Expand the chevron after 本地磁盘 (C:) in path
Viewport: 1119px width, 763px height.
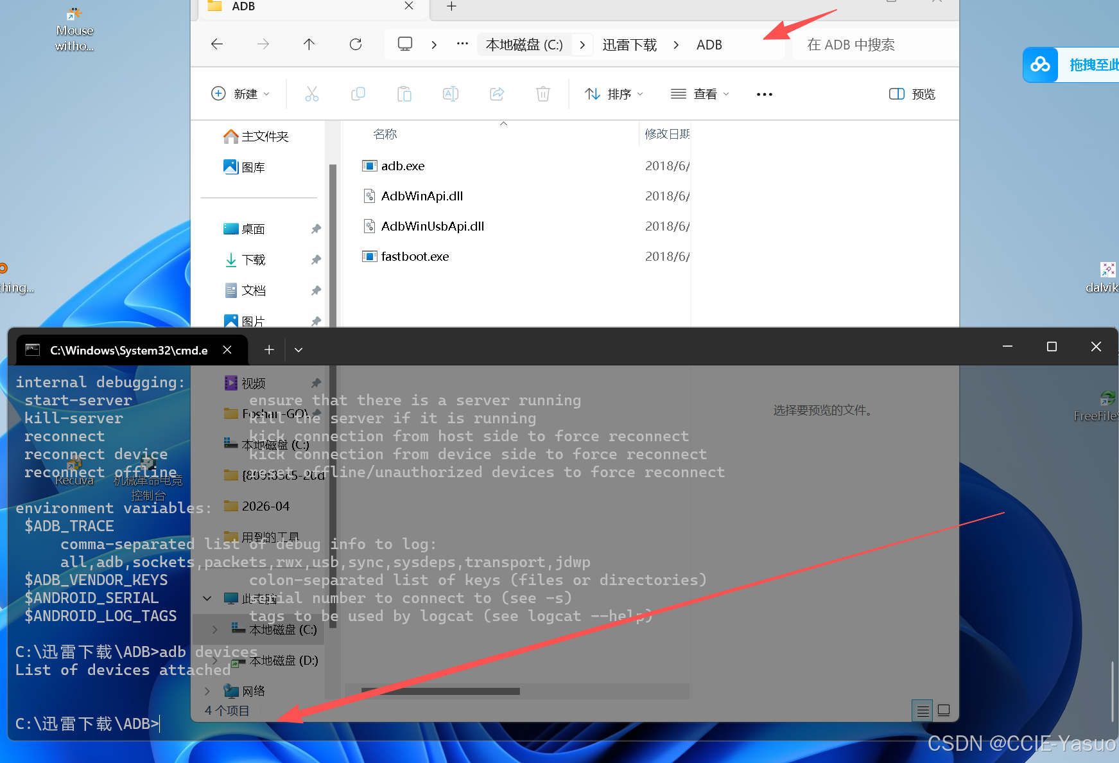(x=582, y=45)
